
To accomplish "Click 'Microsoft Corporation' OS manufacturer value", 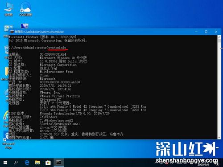I will (x=58, y=65).
